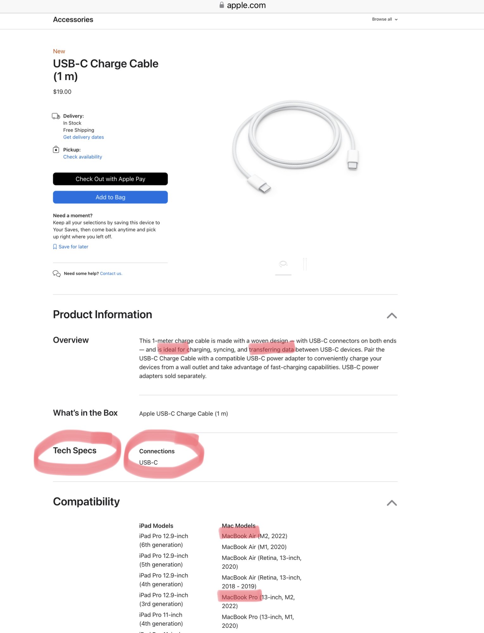
Task: Click the Product Information heading
Action: (102, 314)
